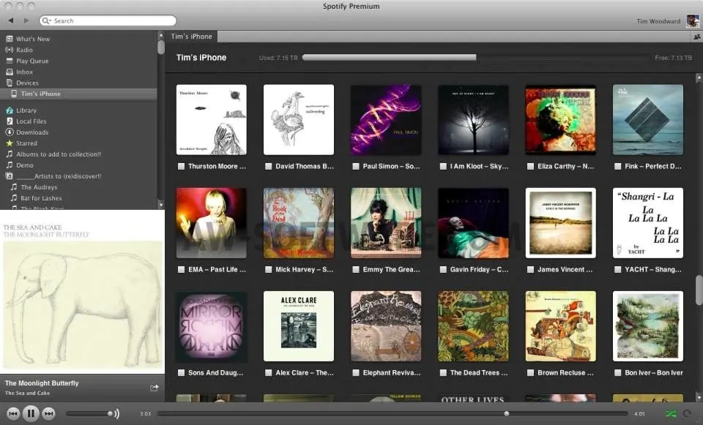
Task: Open Tim Woodward's profile avatar
Action: pyautogui.click(x=693, y=20)
